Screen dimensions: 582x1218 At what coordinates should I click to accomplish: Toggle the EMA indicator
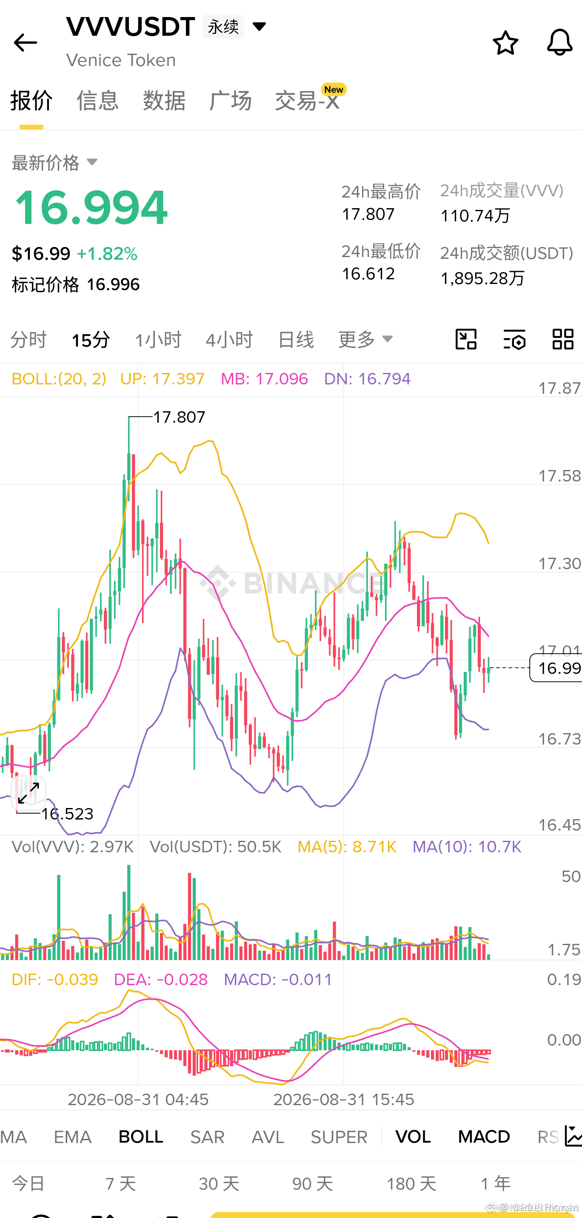pos(72,1137)
